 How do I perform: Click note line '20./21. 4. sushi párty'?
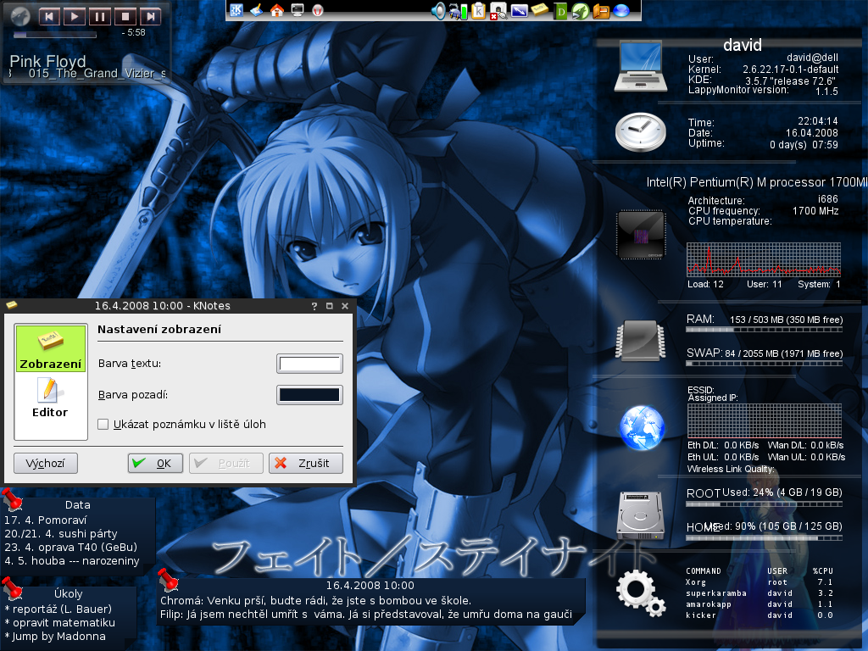click(61, 534)
